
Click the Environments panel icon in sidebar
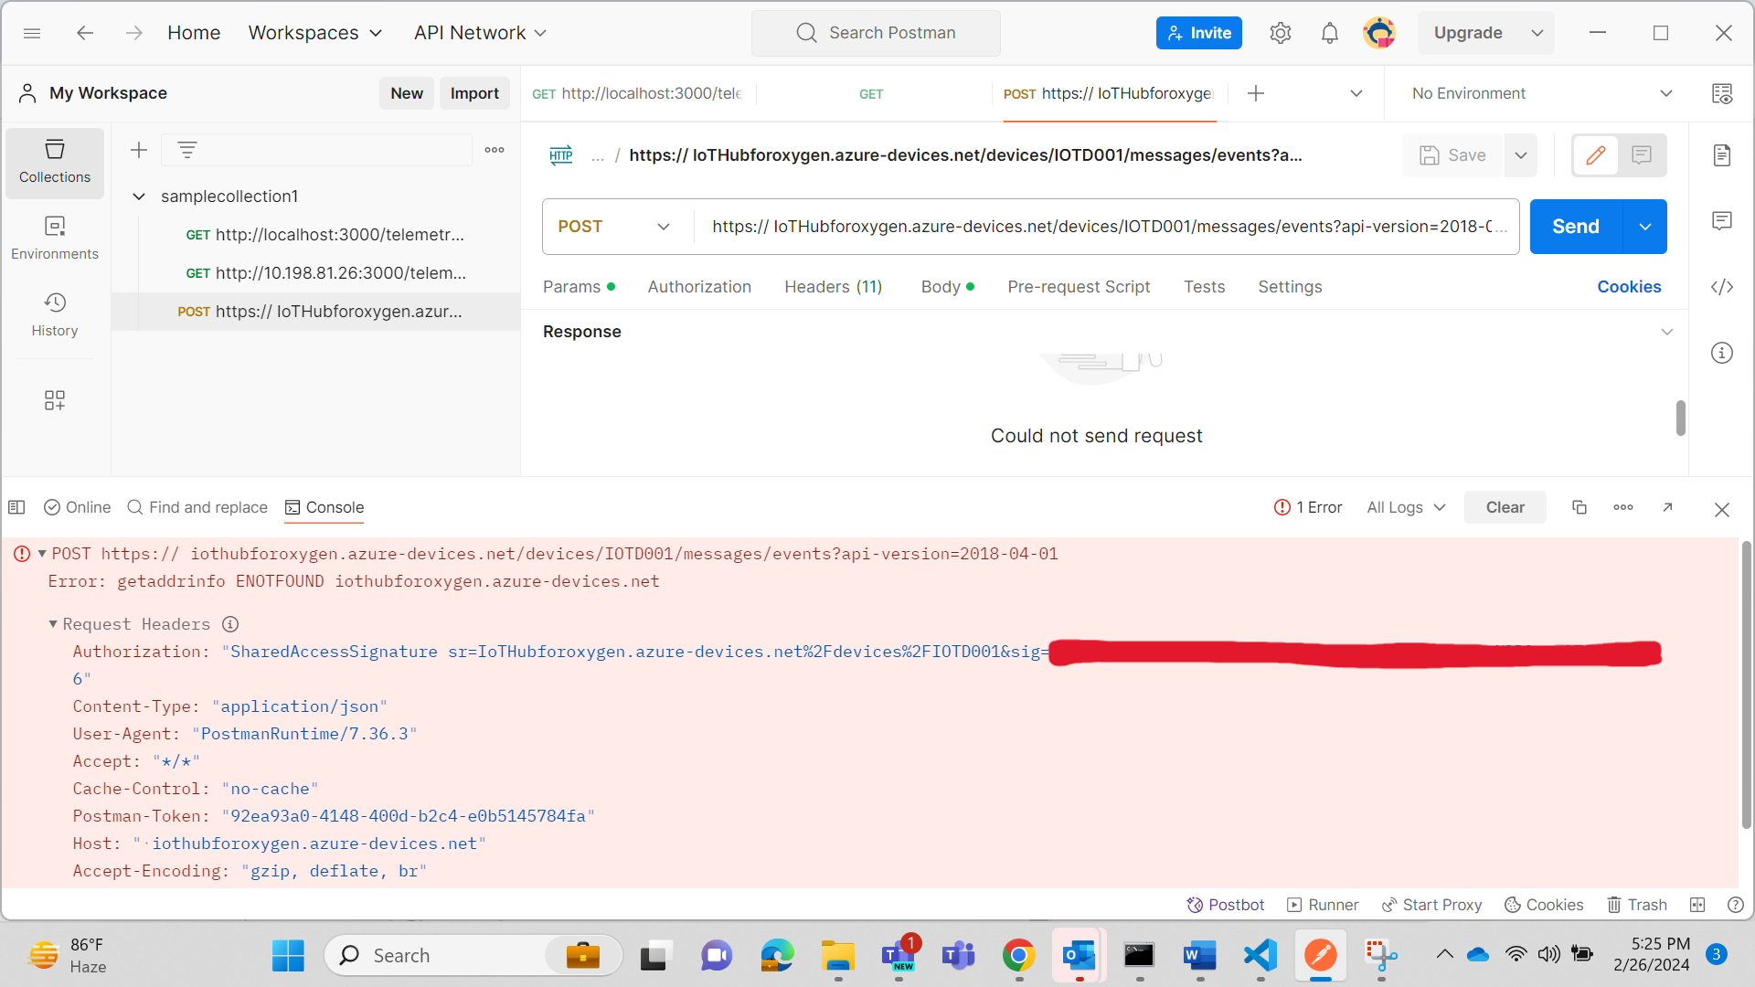[54, 236]
